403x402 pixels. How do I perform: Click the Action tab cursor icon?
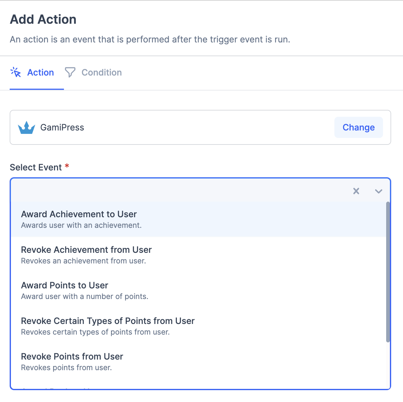click(x=16, y=72)
